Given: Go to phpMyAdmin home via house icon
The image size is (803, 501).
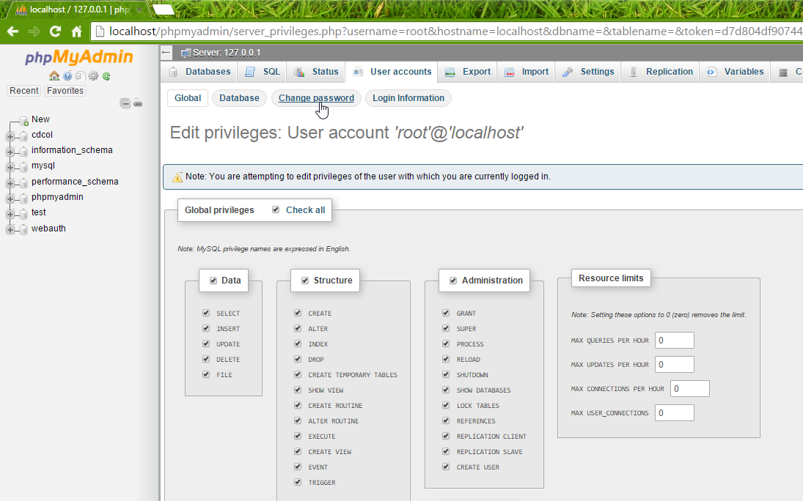Looking at the screenshot, I should click(54, 75).
